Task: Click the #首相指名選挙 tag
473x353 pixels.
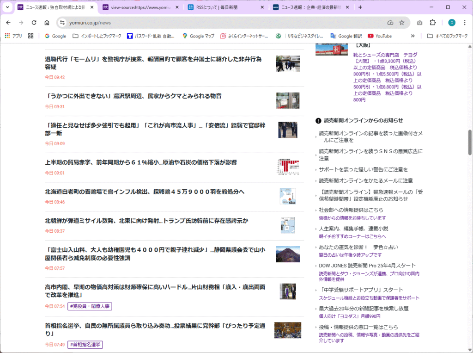Action: tap(85, 345)
